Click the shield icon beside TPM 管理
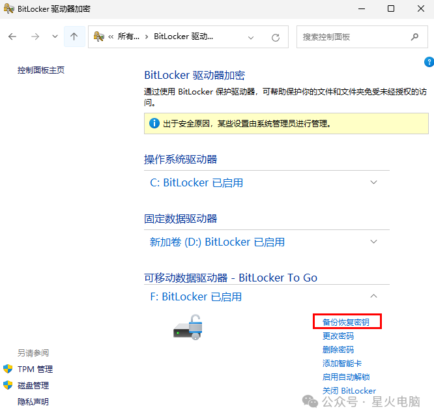Screen dimensions: 434x419 (8, 369)
